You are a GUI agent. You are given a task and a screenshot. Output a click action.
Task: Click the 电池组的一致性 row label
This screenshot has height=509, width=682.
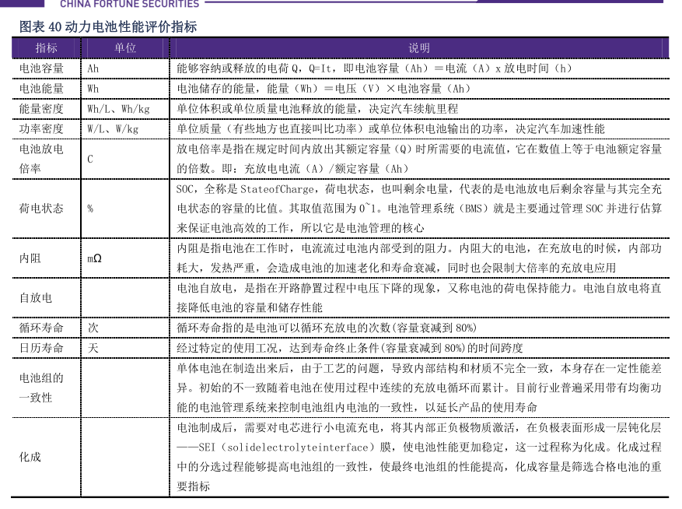[41, 388]
